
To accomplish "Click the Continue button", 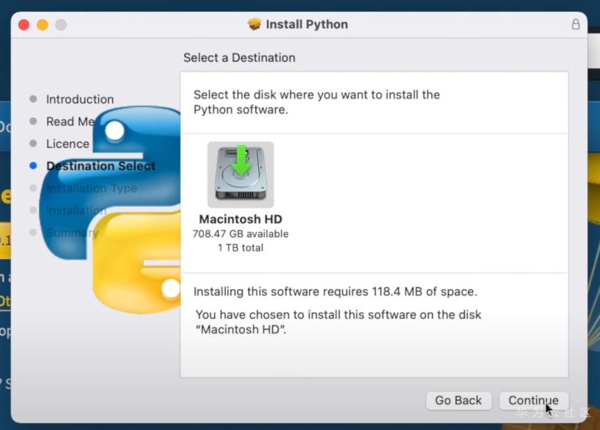I will pyautogui.click(x=533, y=400).
